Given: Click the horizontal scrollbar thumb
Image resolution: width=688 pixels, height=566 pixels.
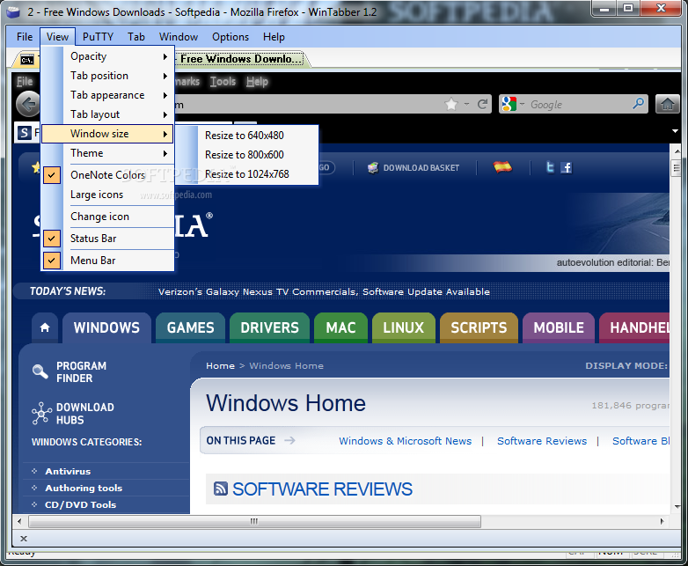Looking at the screenshot, I should point(254,522).
